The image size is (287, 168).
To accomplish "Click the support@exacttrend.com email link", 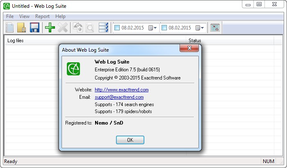I will [x=119, y=97].
